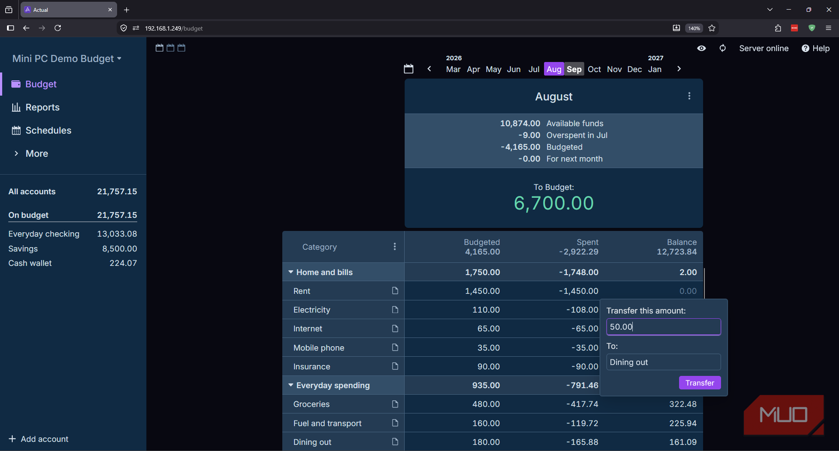Jump to current month calendar icon

pyautogui.click(x=409, y=69)
